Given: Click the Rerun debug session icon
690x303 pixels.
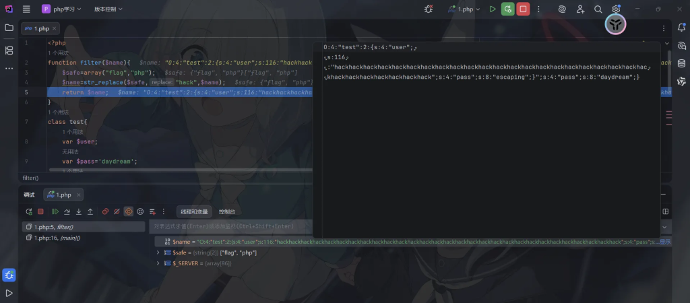Looking at the screenshot, I should (28, 211).
